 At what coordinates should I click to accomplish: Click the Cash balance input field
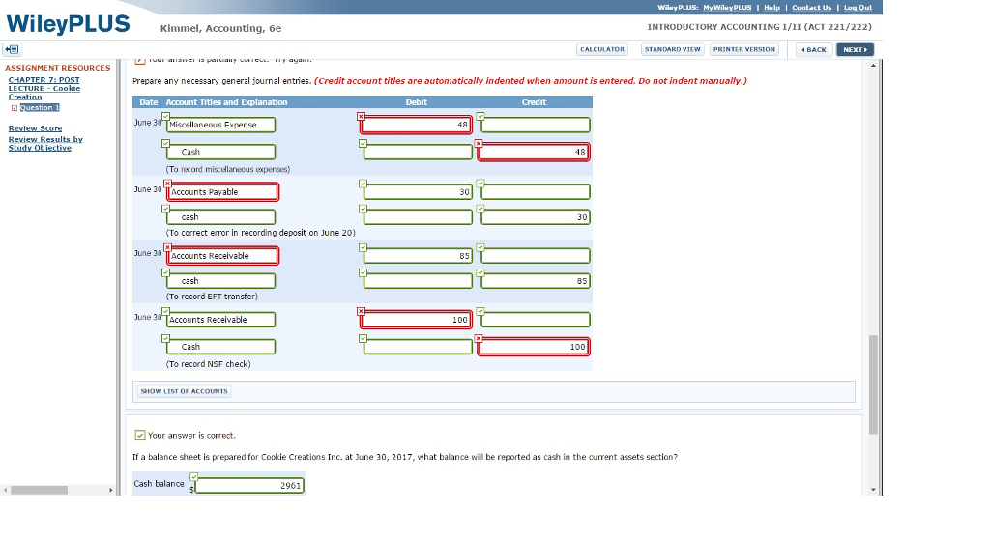click(249, 485)
